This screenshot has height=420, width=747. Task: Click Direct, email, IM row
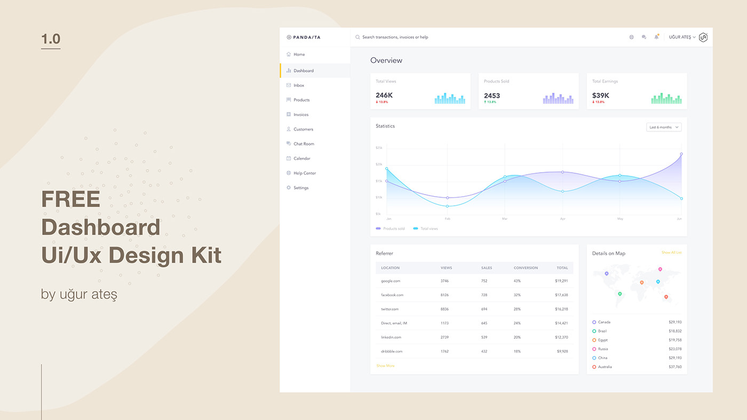pyautogui.click(x=474, y=323)
